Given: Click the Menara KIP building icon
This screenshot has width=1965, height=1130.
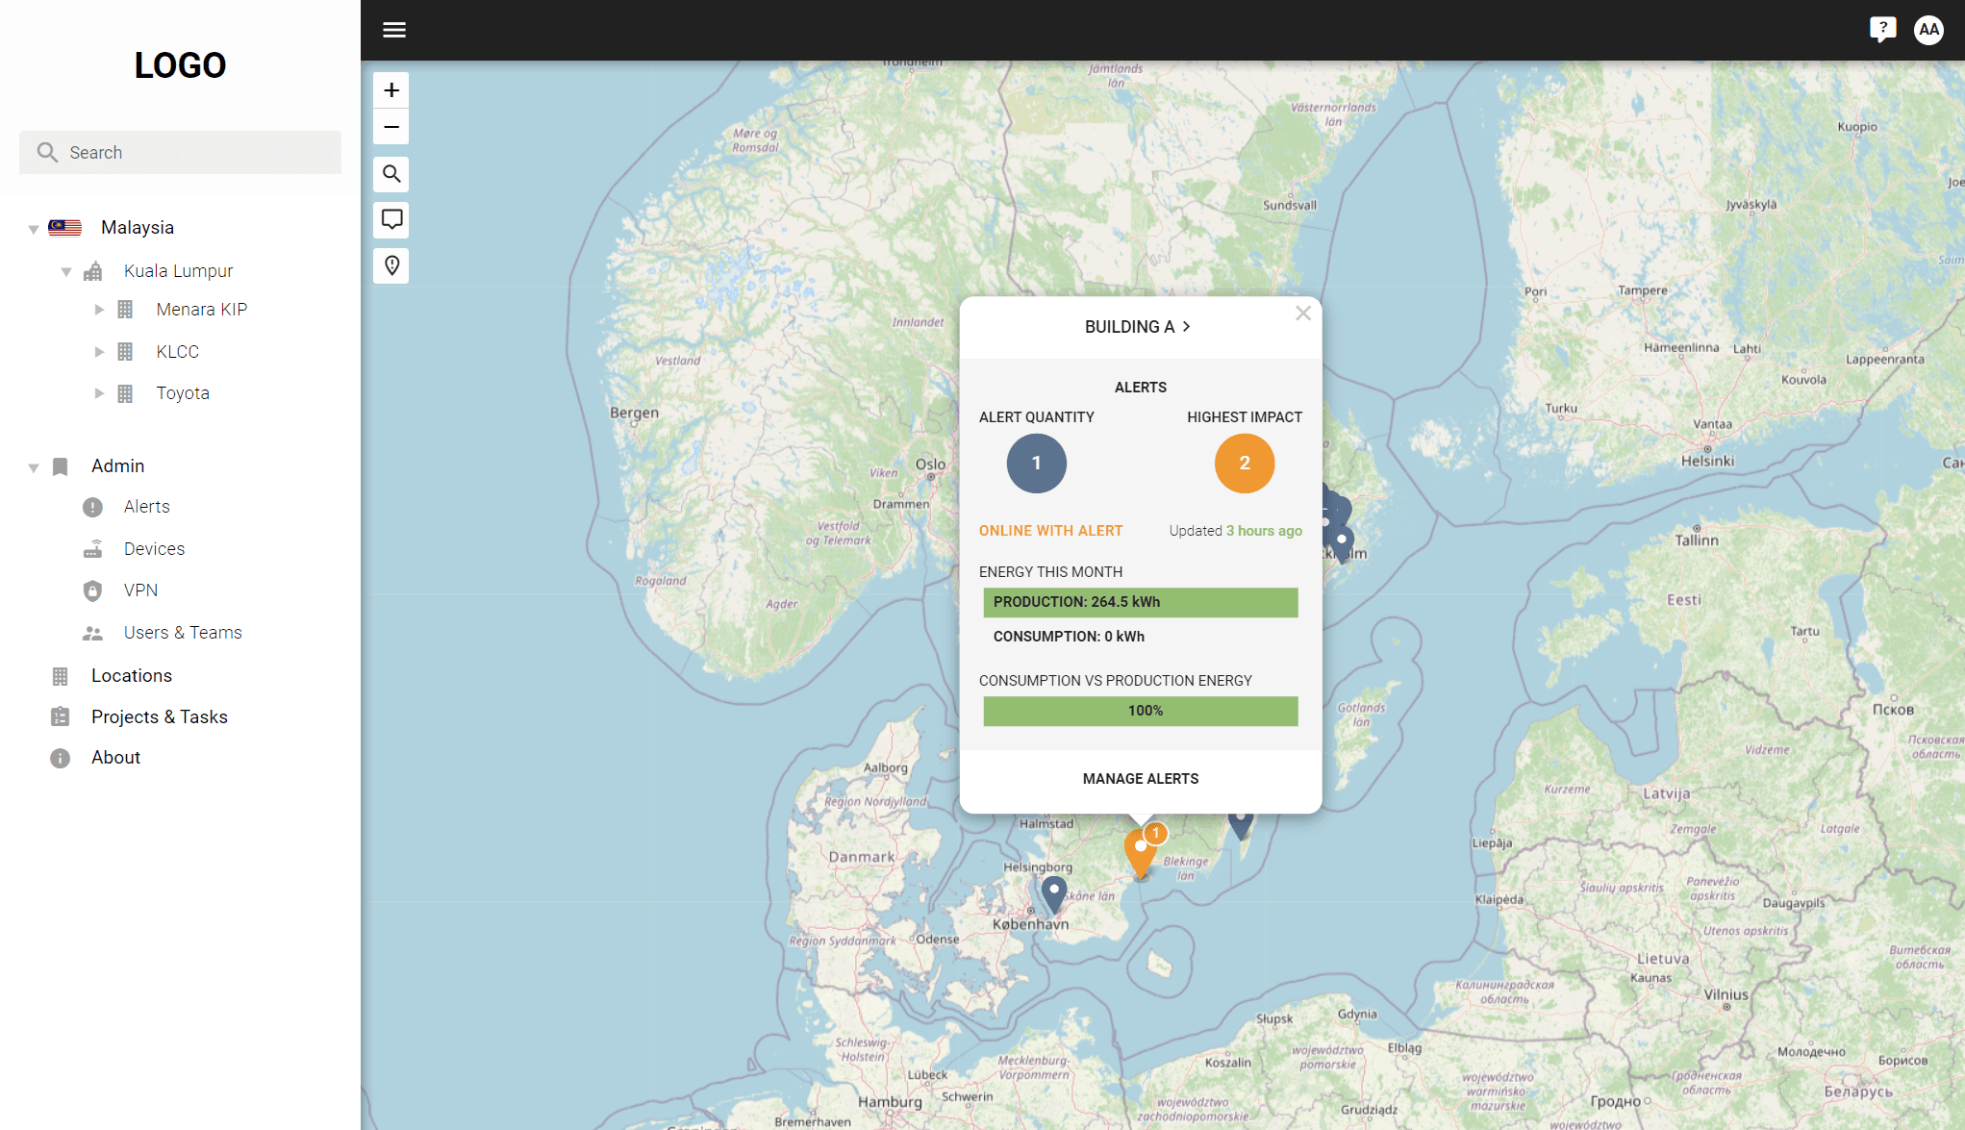Looking at the screenshot, I should (125, 310).
